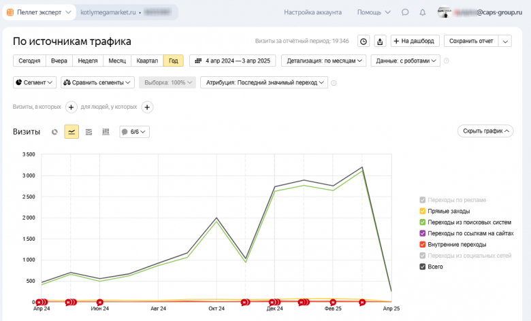Open the Сегмент dropdown
Viewport: 531px width, 321px height.
pyautogui.click(x=35, y=82)
